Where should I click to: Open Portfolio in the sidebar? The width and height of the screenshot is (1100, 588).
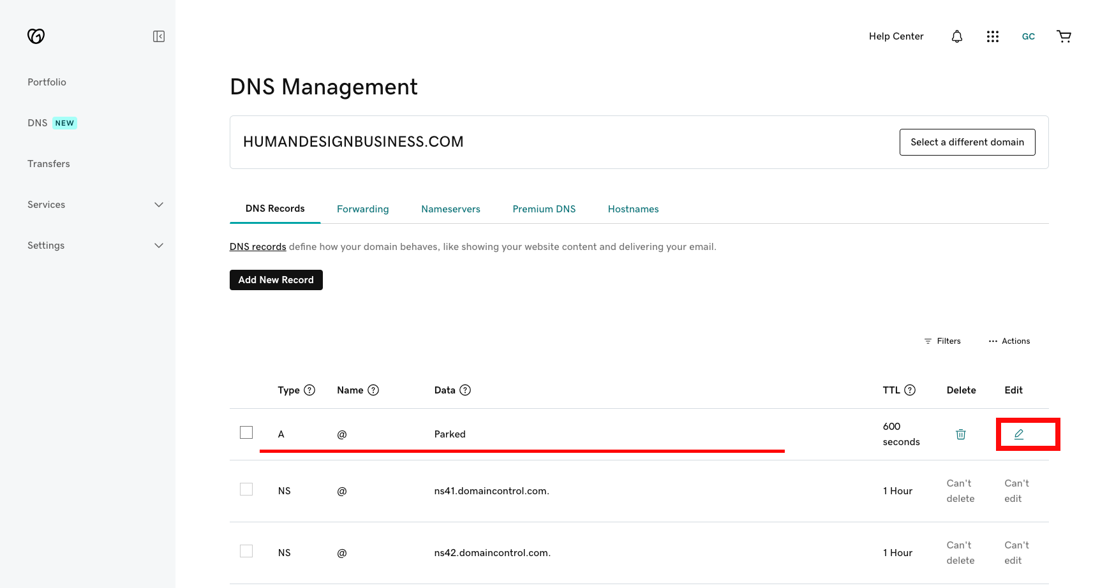coord(47,82)
